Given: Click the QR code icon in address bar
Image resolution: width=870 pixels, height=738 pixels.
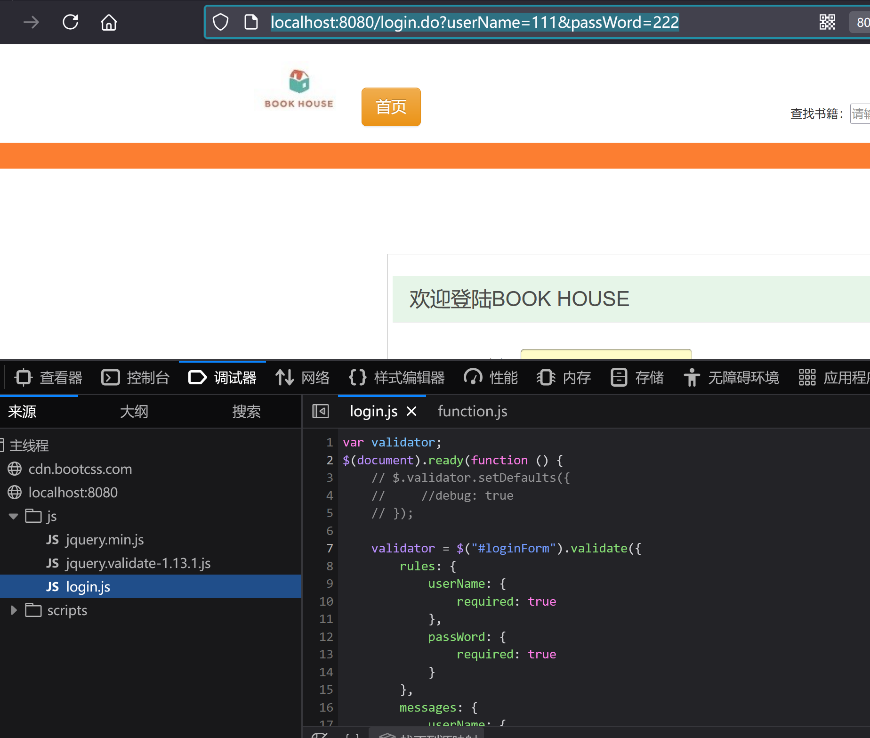Looking at the screenshot, I should tap(827, 22).
